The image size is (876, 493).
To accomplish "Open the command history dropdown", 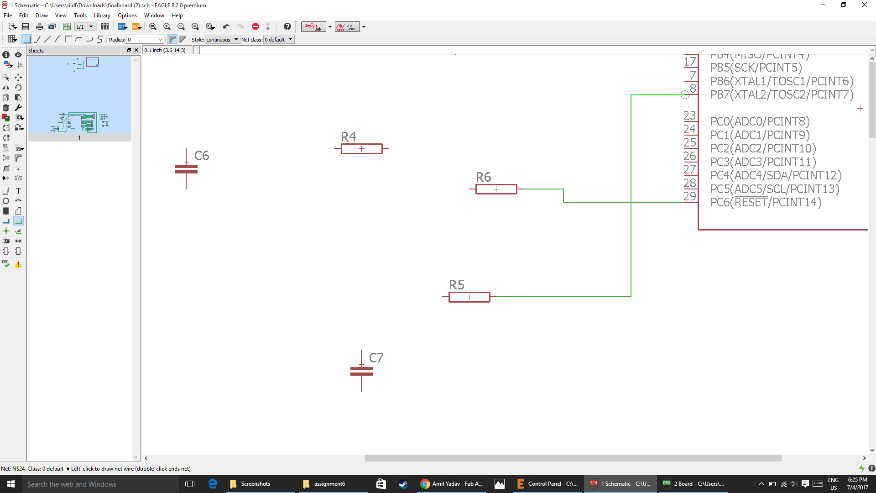I will pos(871,50).
